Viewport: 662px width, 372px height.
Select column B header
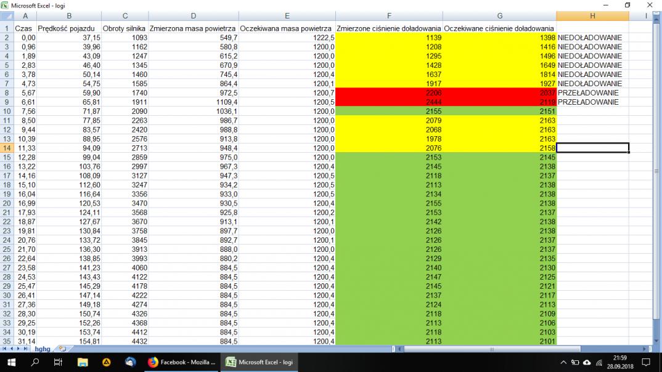69,16
